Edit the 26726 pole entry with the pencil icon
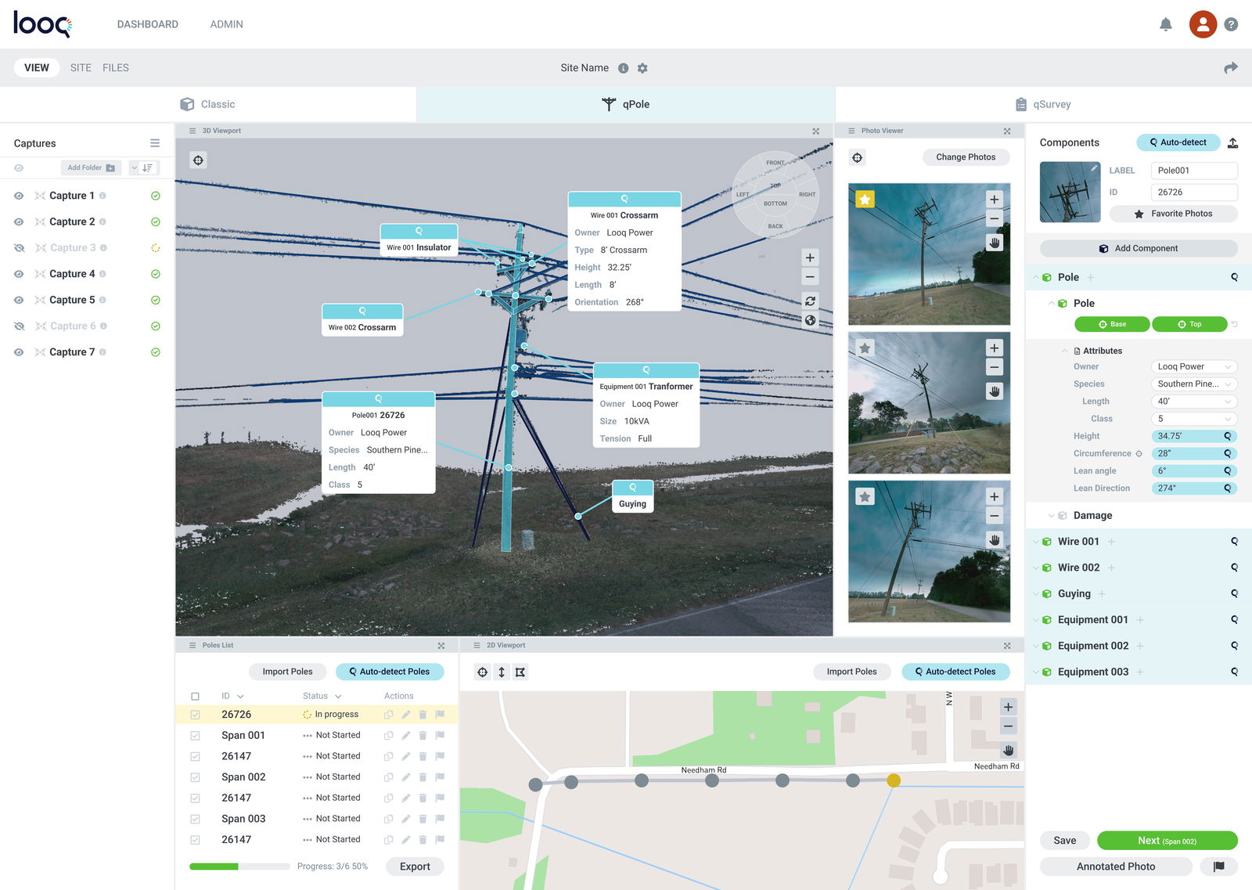The image size is (1252, 890). coord(405,714)
